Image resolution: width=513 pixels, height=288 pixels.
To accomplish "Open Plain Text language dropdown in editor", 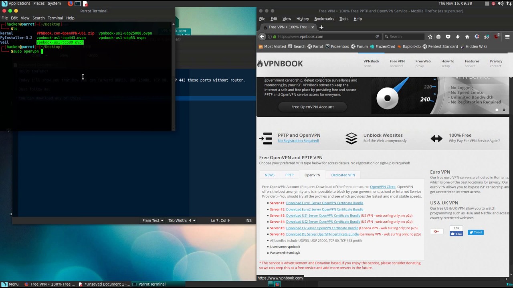I will 153,220.
